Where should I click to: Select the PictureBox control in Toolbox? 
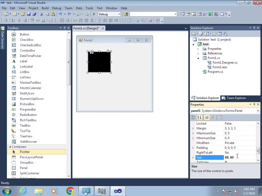point(27,104)
